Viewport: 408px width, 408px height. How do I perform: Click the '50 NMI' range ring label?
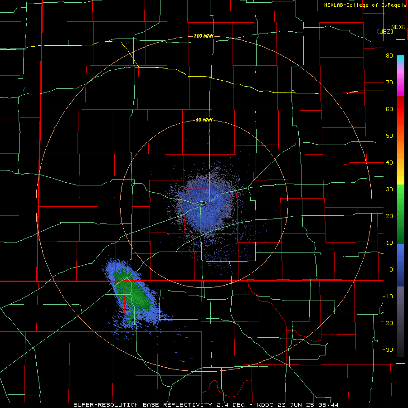point(204,120)
